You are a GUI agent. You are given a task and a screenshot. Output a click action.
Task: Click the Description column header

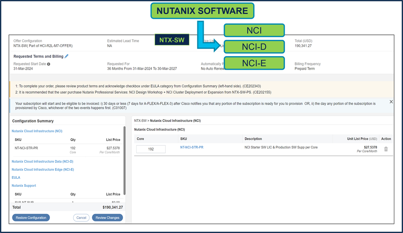pos(253,139)
